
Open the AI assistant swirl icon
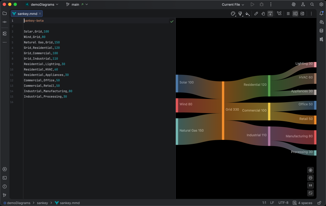[x=294, y=4]
